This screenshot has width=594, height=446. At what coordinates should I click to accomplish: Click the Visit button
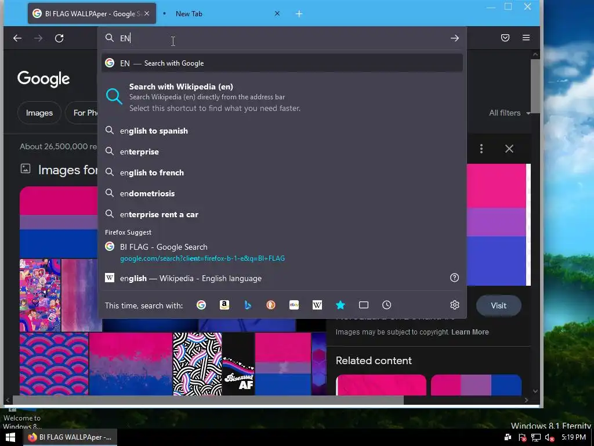(498, 305)
